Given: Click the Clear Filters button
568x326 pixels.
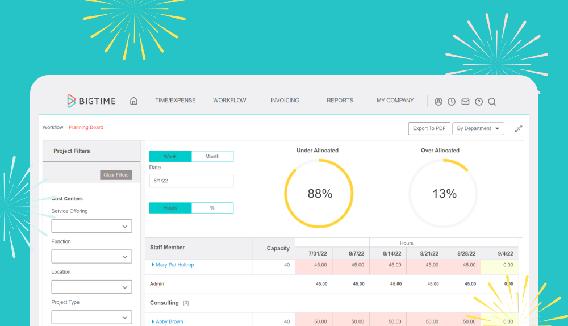Looking at the screenshot, I should pyautogui.click(x=116, y=175).
